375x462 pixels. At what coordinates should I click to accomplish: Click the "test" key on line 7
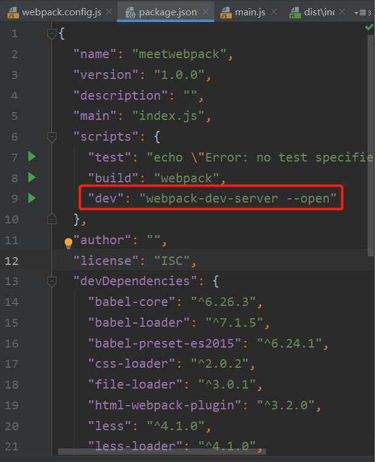(x=110, y=158)
